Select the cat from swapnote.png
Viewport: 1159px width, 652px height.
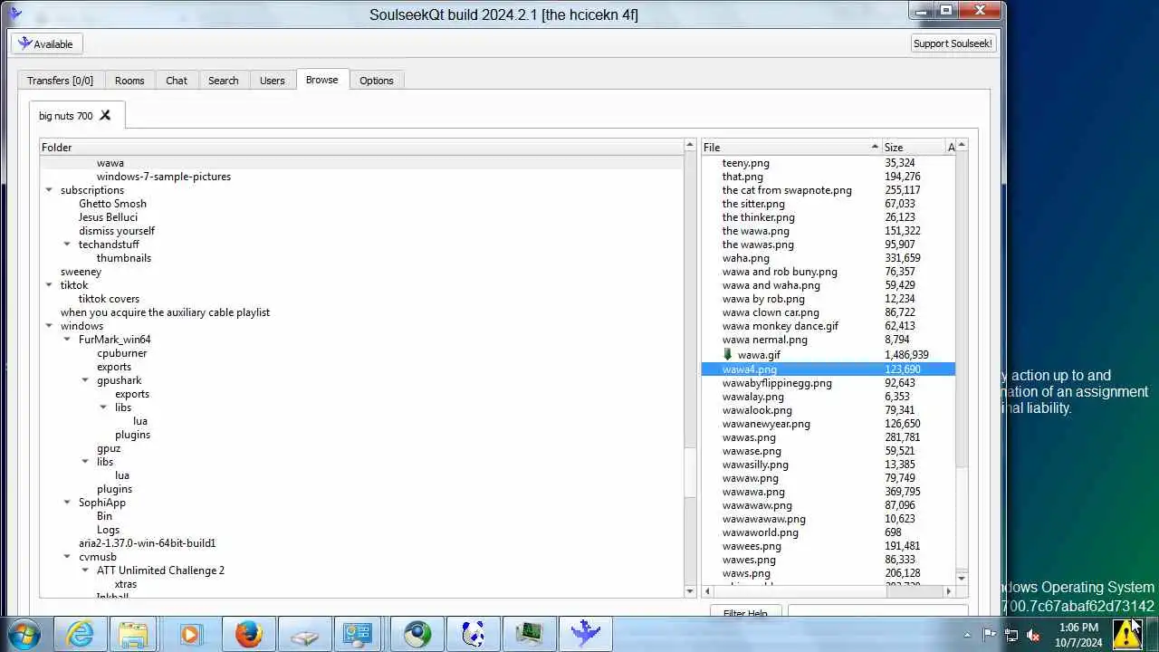tap(787, 190)
